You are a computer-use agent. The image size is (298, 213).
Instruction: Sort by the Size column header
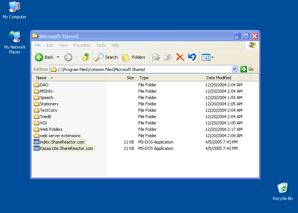point(121,78)
